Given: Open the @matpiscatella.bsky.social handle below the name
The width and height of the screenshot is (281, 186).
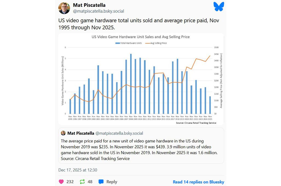Looking at the screenshot, I should [x=99, y=11].
